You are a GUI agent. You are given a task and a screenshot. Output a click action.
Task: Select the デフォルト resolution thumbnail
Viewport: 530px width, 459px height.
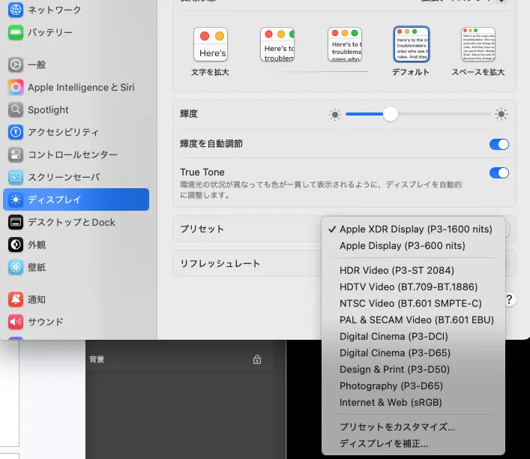[412, 44]
